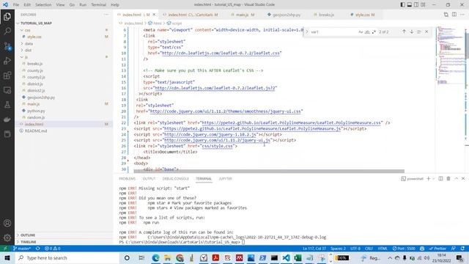Image resolution: width=469 pixels, height=264 pixels.
Task: Click the find input field
Action: tap(333, 32)
